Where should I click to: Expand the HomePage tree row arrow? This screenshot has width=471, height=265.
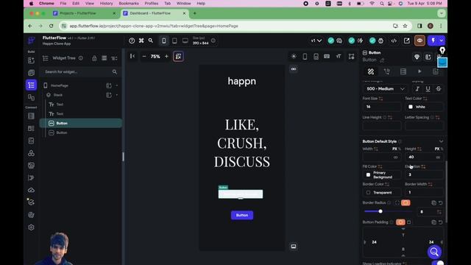117,85
